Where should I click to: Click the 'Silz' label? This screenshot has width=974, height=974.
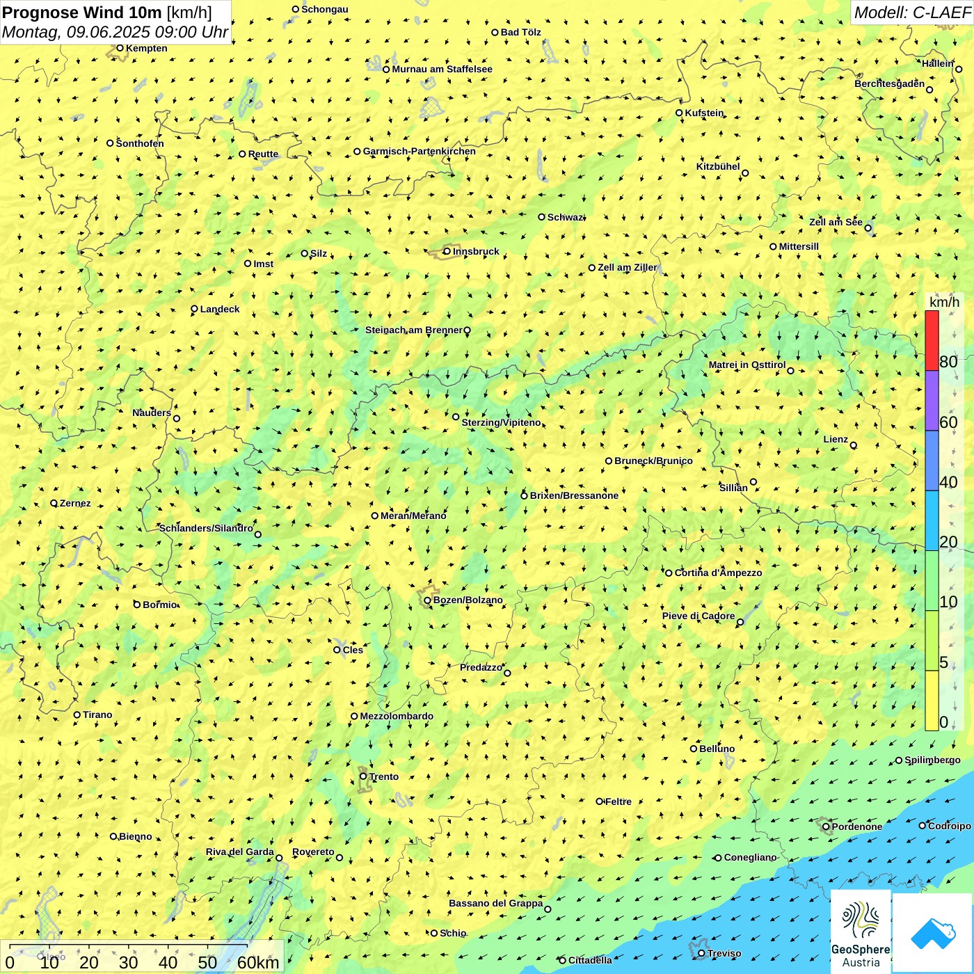(318, 253)
